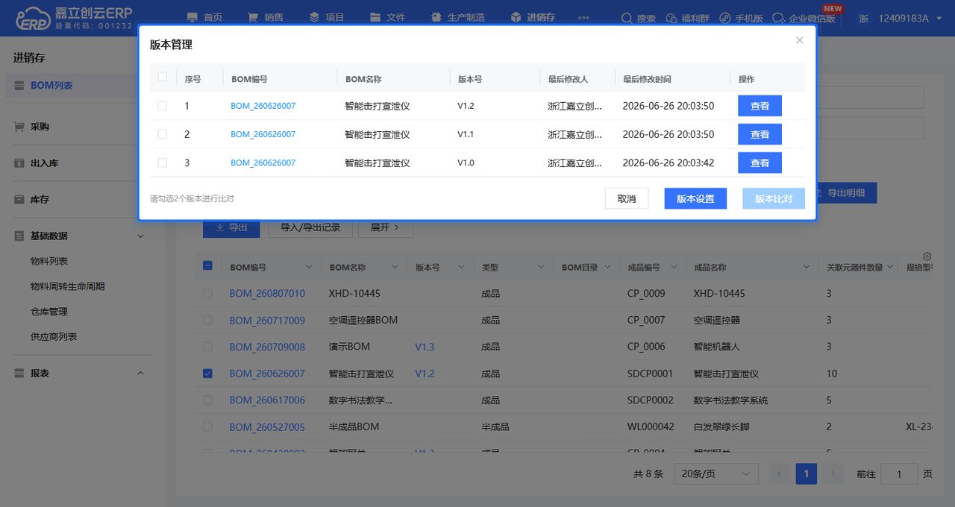Uncheck the BOM_260626007 row checkbox
Viewport: 955px width, 507px height.
pyautogui.click(x=207, y=374)
